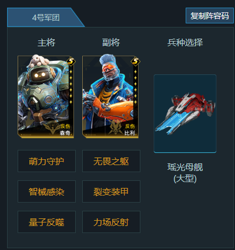The image size is (235, 250).
Task: Click the winged faction emblem on 森奇 card
Action: pyautogui.click(x=51, y=128)
